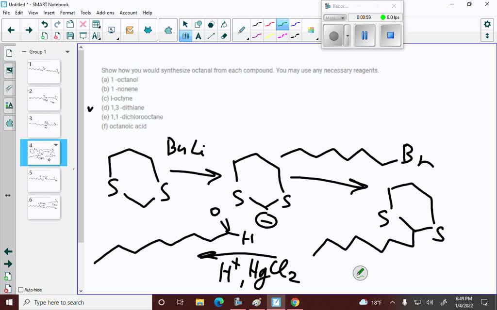Screen dimensions: 497x310
Task: Stop the screen recording
Action: [x=390, y=35]
